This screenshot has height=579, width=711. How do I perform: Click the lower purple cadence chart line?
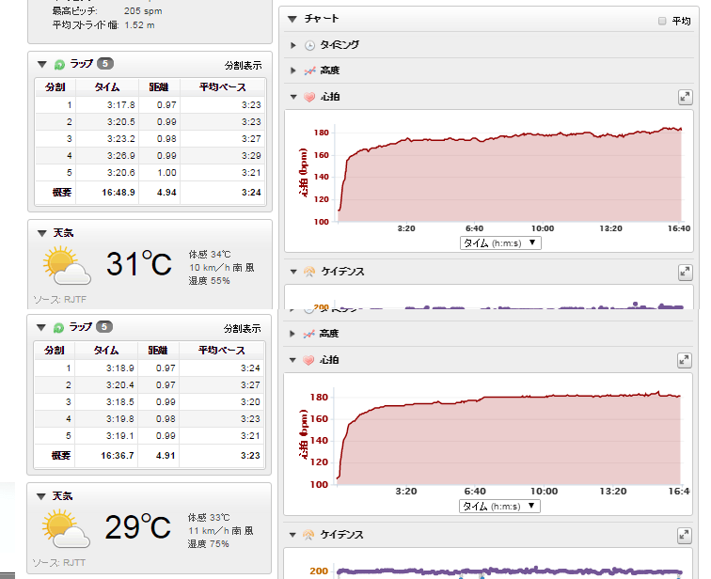(508, 571)
